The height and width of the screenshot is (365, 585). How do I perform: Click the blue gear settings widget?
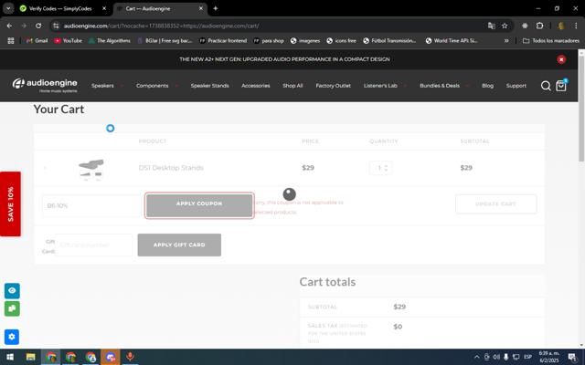point(12,337)
